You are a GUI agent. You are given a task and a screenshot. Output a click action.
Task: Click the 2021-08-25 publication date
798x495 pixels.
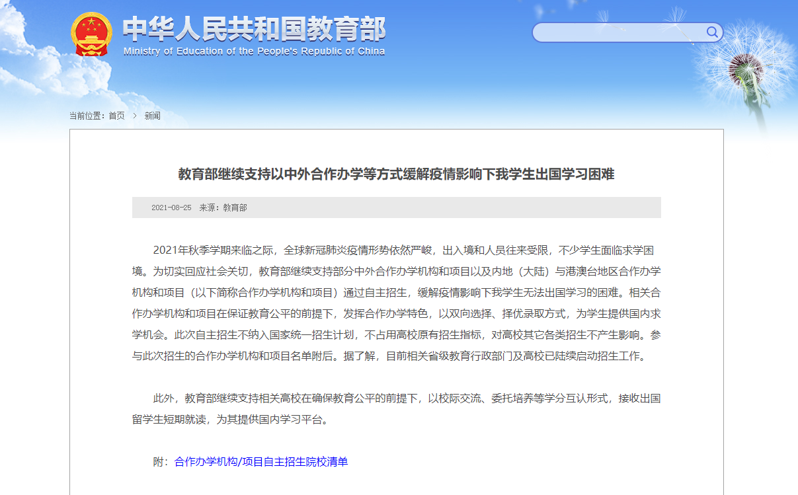point(171,208)
